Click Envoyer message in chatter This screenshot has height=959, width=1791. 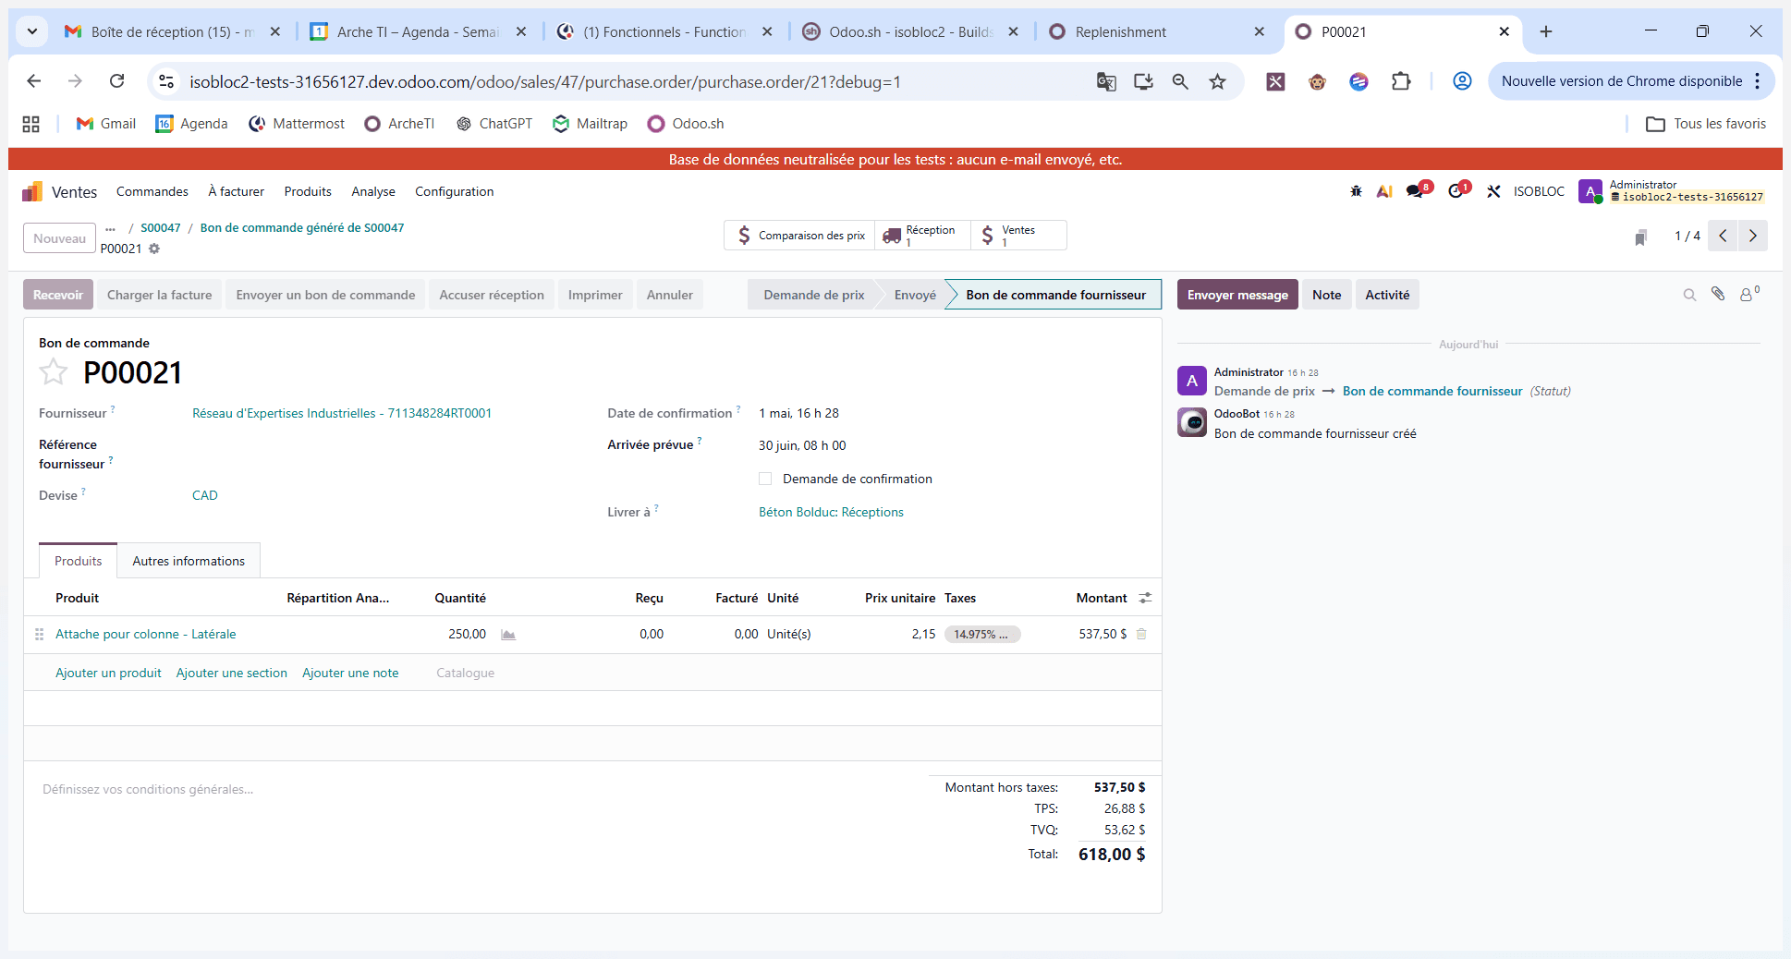(1237, 295)
